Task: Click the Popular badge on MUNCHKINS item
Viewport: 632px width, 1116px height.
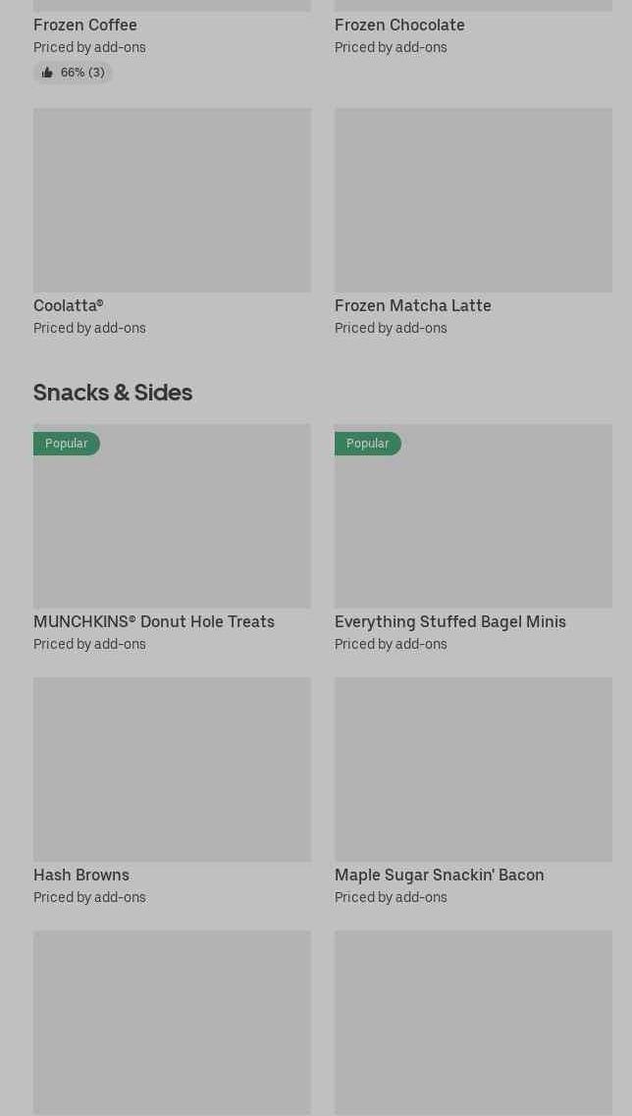Action: pyautogui.click(x=67, y=444)
